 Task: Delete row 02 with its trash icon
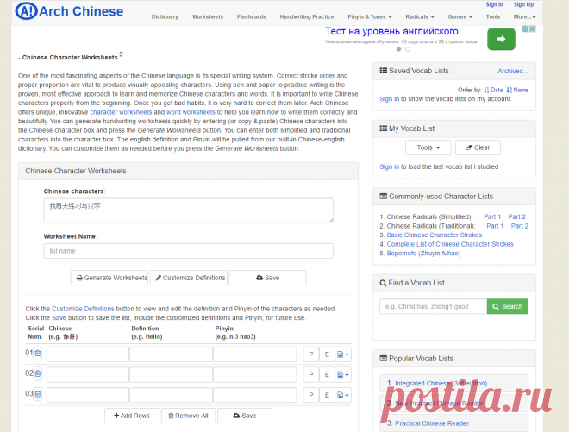(x=38, y=373)
